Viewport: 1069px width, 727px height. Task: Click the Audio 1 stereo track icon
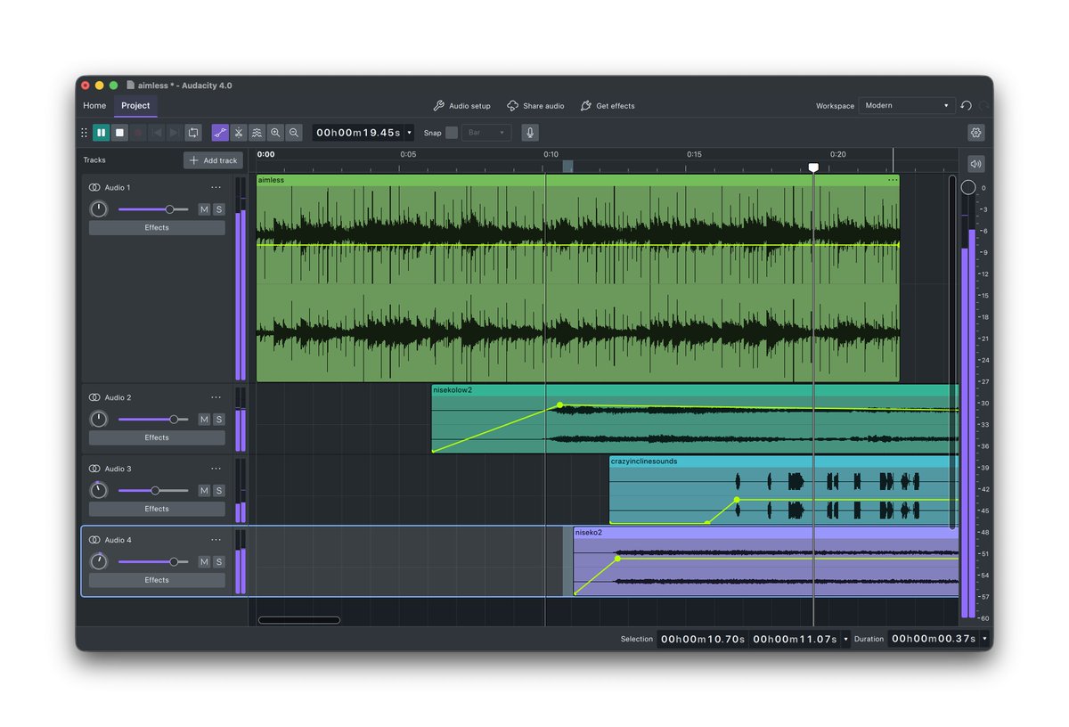(94, 187)
